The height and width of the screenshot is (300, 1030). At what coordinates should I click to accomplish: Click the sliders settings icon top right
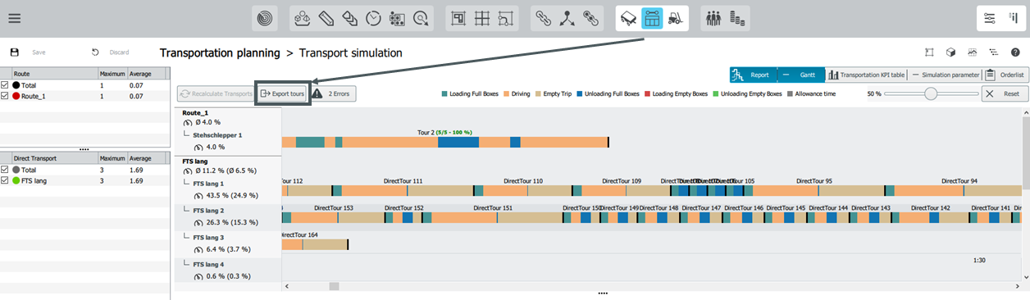coord(990,18)
